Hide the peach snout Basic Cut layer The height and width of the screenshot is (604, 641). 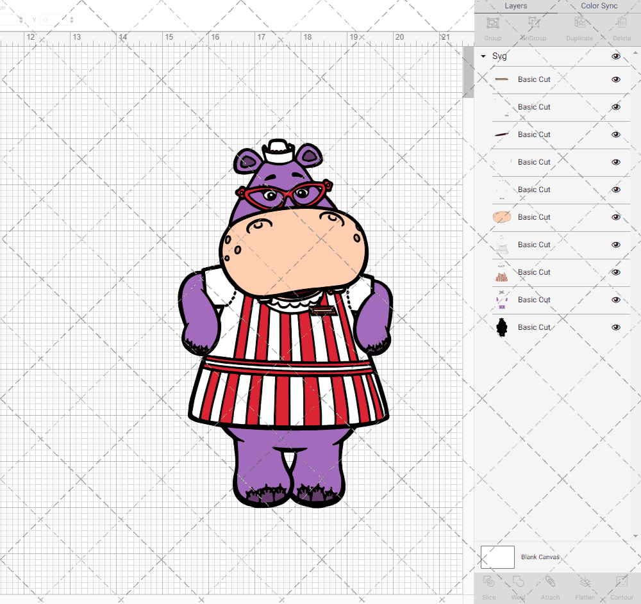[615, 217]
